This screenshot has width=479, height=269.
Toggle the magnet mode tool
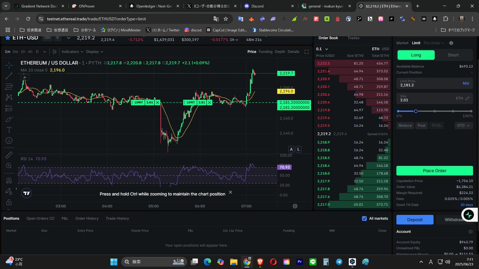(9, 180)
